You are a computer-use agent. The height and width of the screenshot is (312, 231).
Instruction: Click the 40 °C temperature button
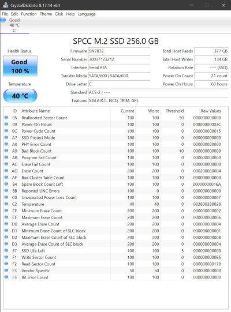(x=20, y=96)
